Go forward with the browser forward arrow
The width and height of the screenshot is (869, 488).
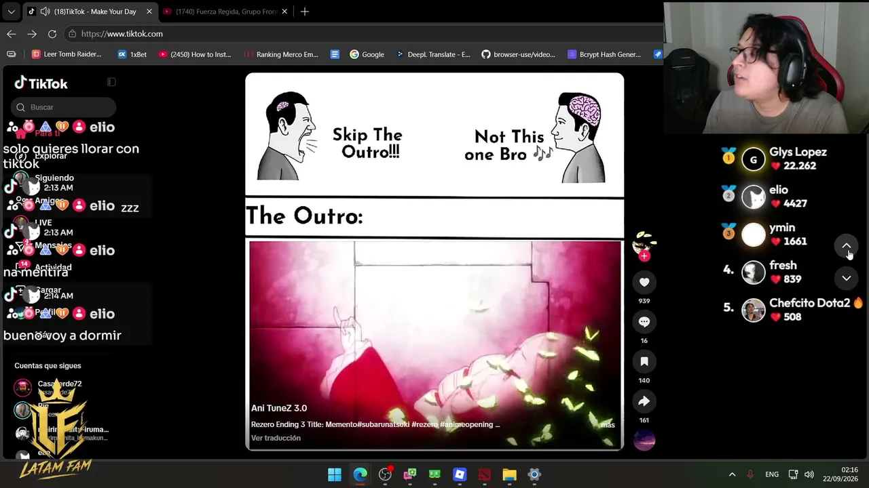pos(32,34)
